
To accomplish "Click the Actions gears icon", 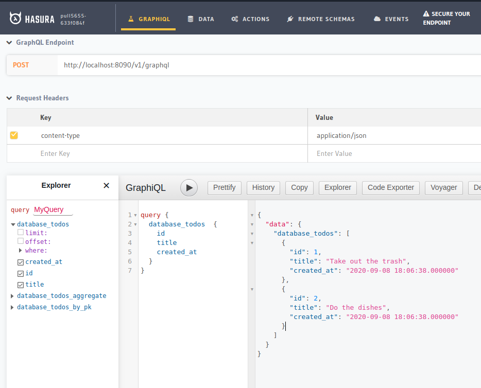I will pyautogui.click(x=235, y=19).
